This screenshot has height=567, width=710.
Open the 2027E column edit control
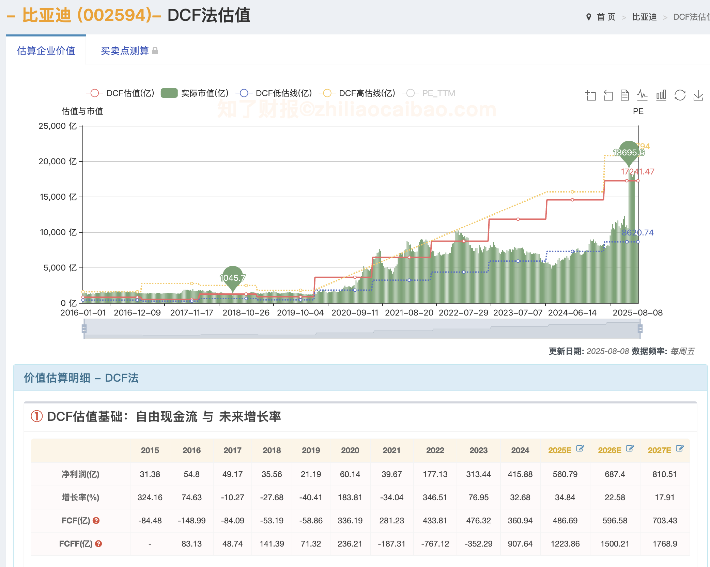coord(680,448)
